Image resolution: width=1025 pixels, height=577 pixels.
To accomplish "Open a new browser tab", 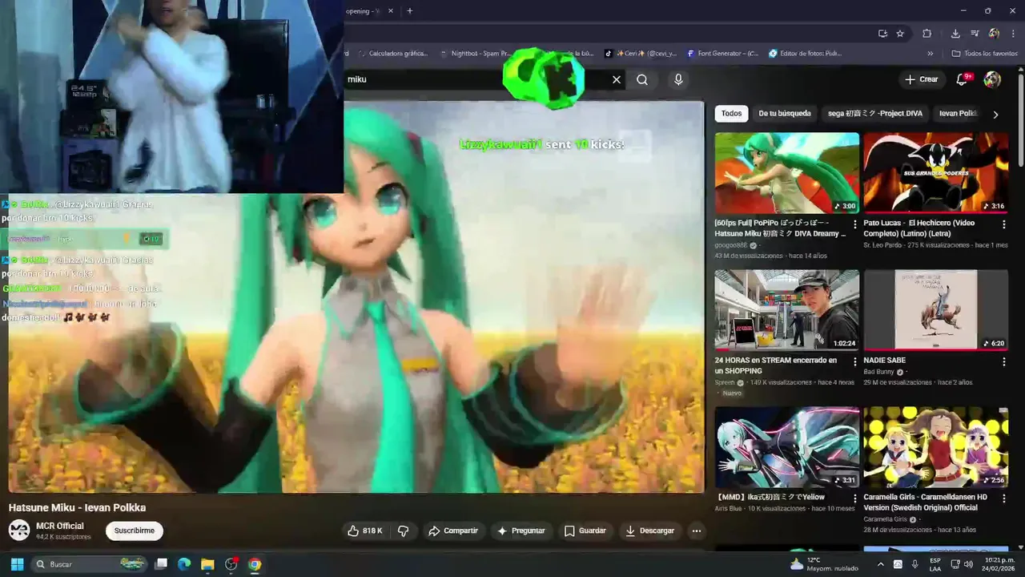I will [410, 11].
